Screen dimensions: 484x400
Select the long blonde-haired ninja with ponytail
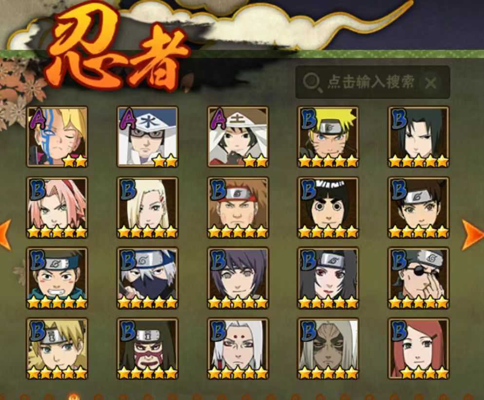[x=148, y=208]
